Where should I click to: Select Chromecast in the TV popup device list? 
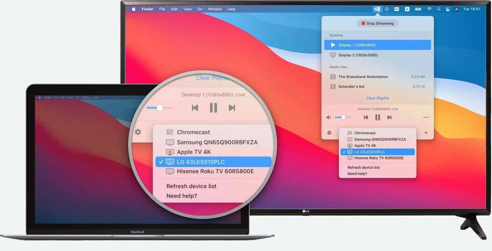coord(378,133)
